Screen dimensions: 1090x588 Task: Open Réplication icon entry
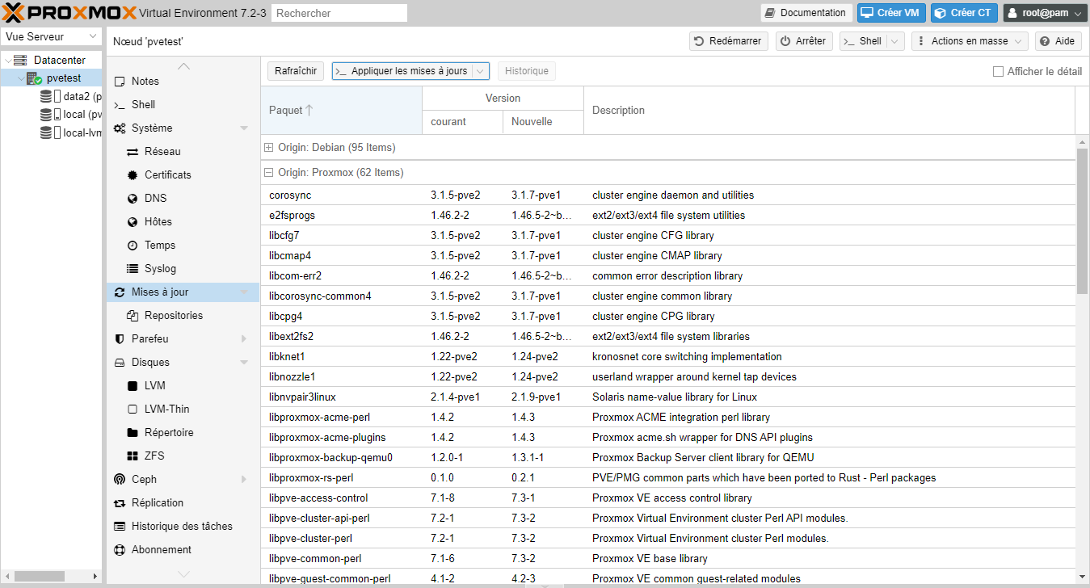point(120,502)
